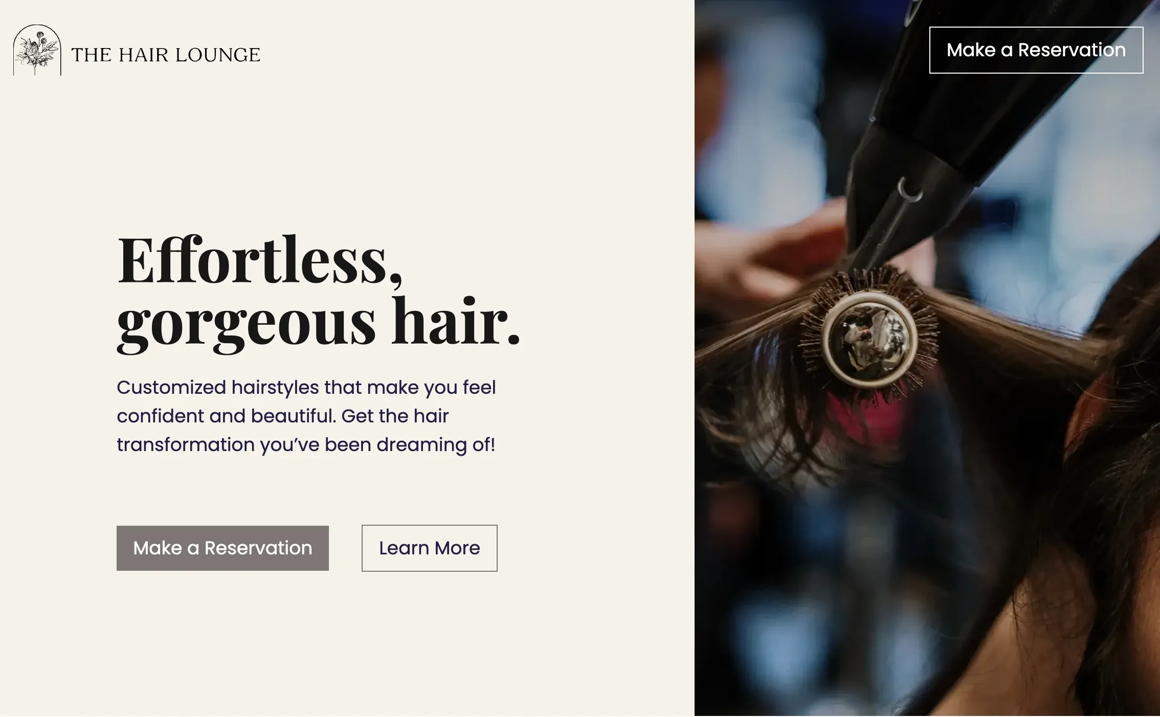Click the shiny metal center of the round brush
The image size is (1160, 717).
(868, 338)
